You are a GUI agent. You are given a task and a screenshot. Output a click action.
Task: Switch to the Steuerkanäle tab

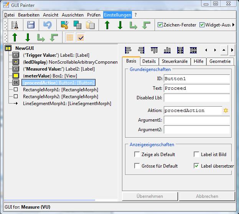click(175, 61)
